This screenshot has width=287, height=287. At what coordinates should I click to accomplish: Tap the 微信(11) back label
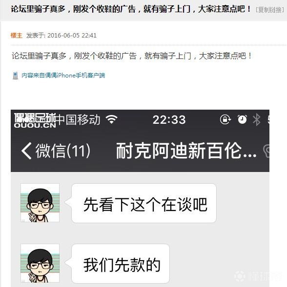pos(62,151)
